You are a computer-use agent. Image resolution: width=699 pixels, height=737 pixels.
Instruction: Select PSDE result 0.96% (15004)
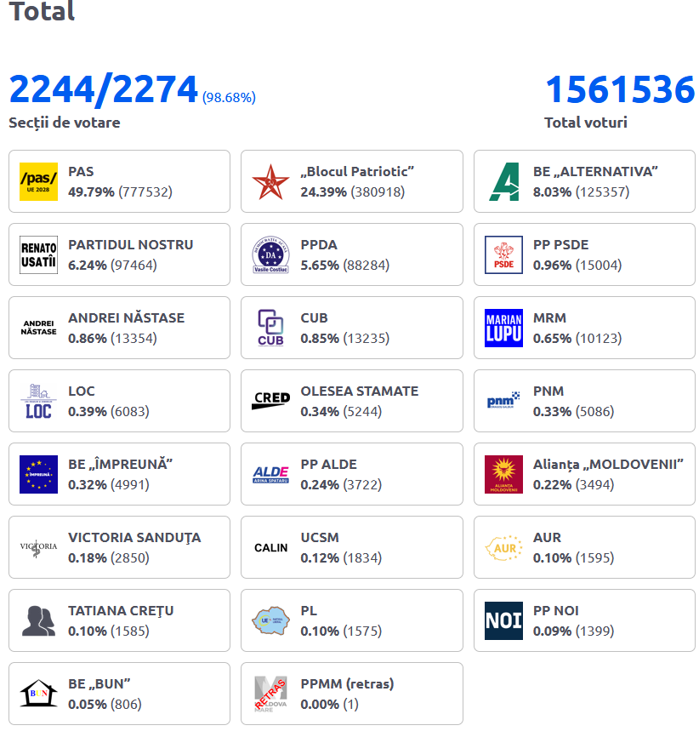pyautogui.click(x=577, y=265)
